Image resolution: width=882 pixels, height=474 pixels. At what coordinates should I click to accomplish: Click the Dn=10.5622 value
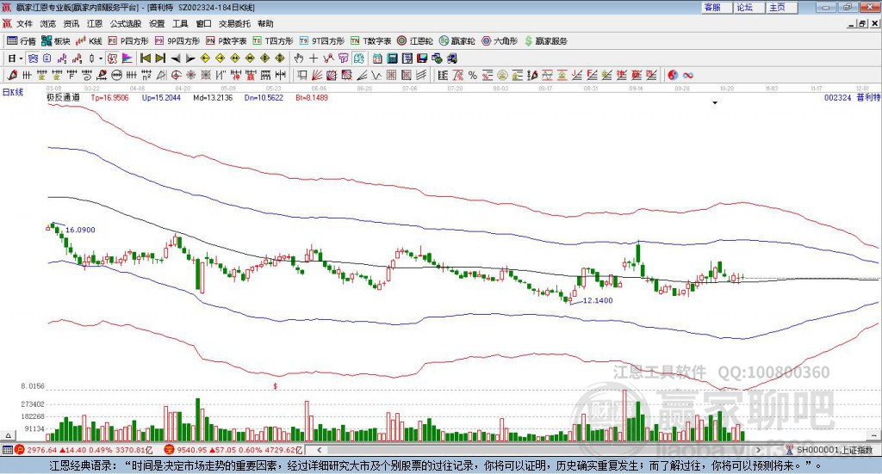pyautogui.click(x=264, y=97)
